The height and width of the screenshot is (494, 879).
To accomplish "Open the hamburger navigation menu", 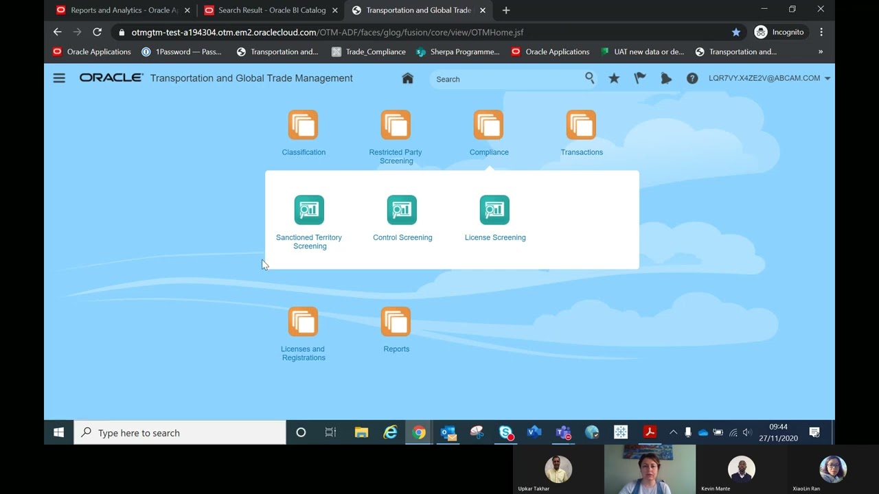I will 59,78.
